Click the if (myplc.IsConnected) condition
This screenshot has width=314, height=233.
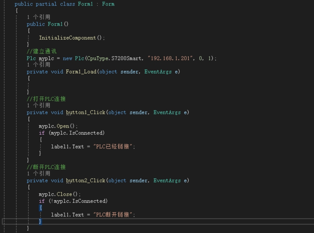[x=72, y=133]
